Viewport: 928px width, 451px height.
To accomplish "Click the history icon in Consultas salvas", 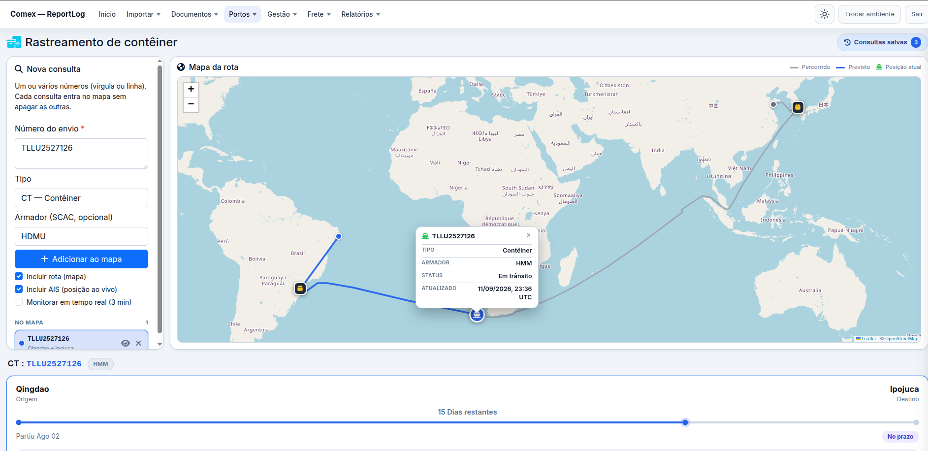I will coord(847,42).
